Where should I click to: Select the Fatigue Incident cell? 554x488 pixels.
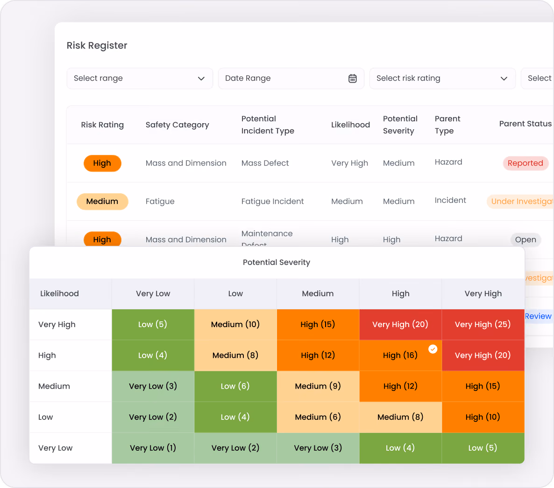[272, 202]
